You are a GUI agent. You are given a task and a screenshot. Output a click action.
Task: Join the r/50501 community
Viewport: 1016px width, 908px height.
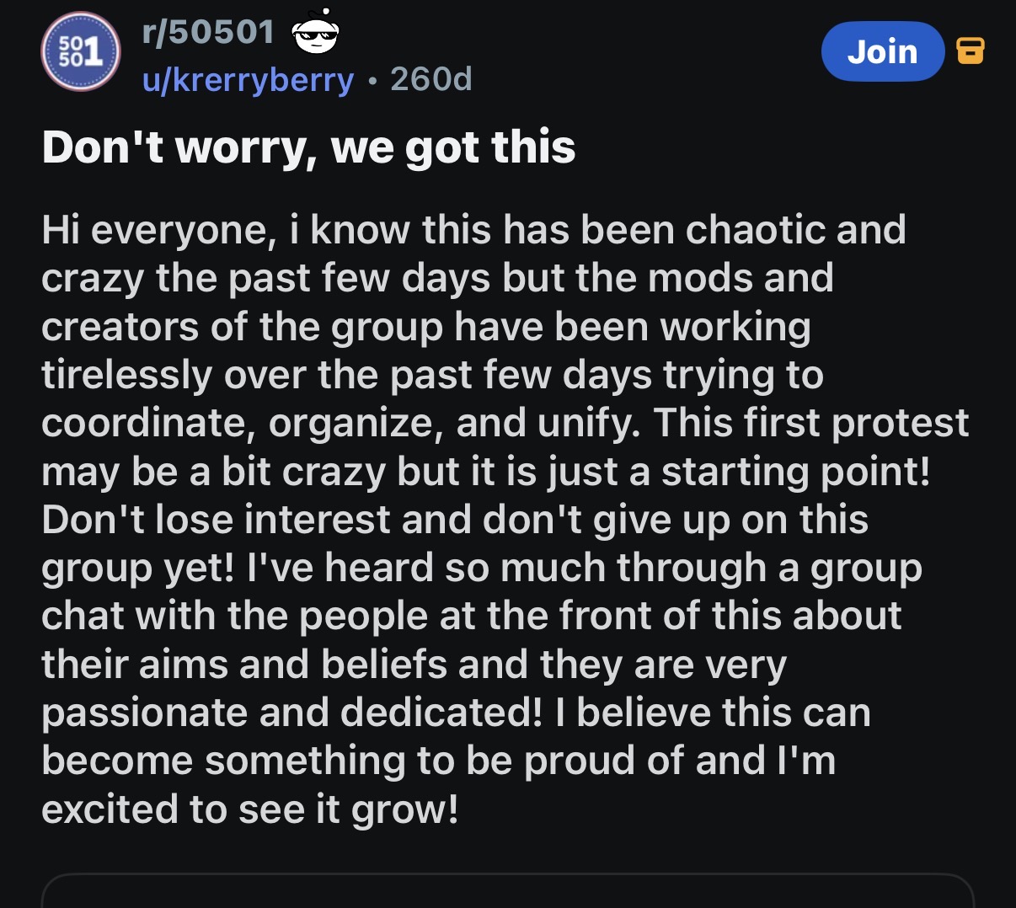[883, 51]
